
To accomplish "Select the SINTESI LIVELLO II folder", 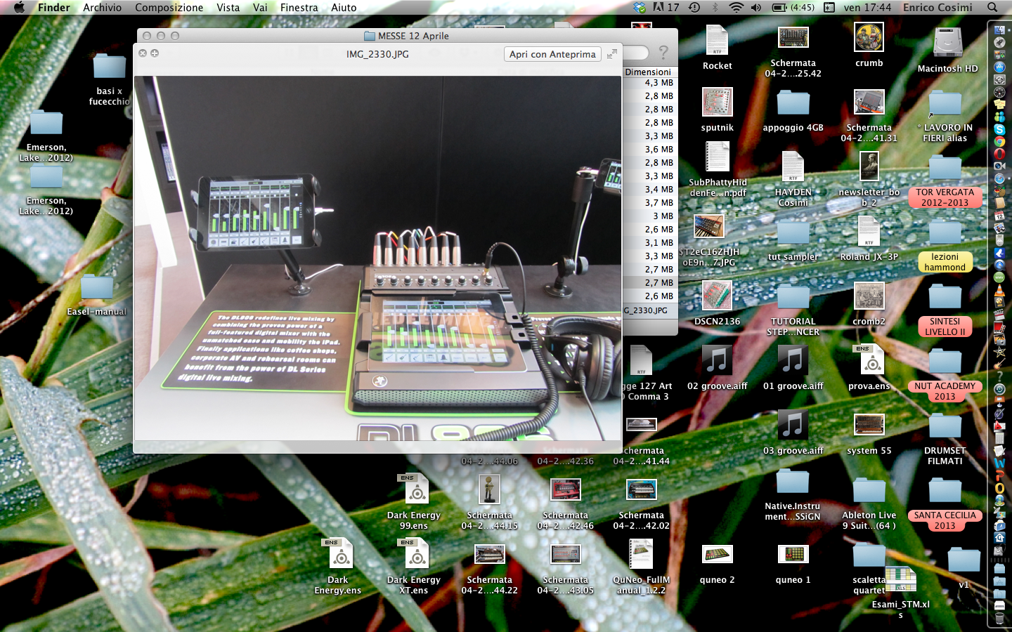I will click(x=945, y=297).
